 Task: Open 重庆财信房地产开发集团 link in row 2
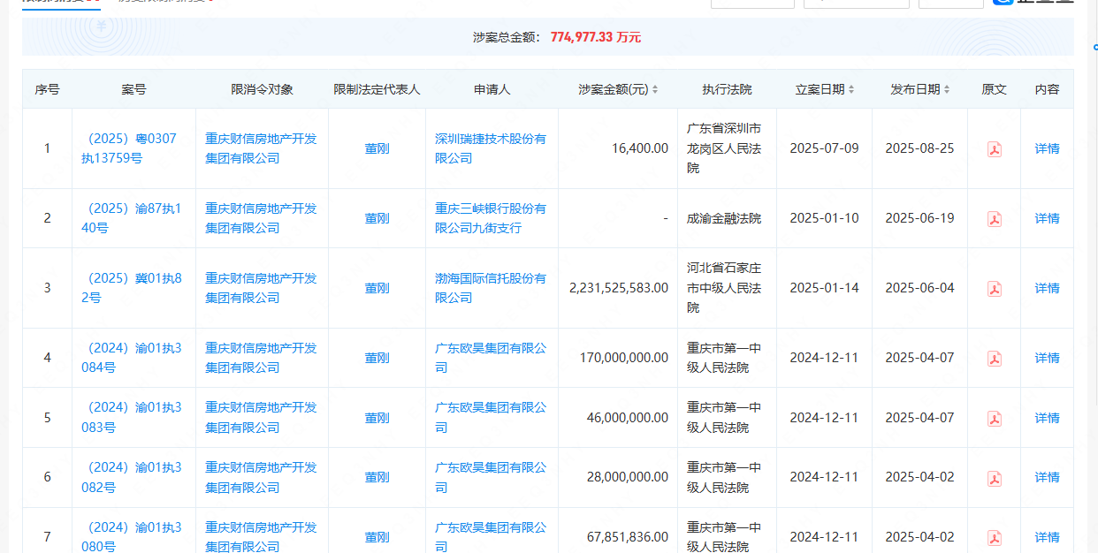261,218
